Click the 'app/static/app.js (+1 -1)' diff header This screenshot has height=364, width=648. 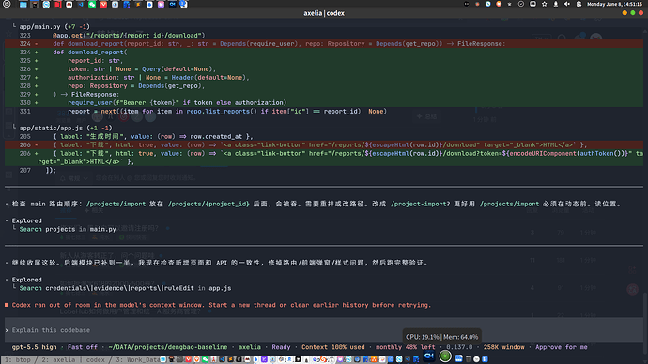(x=66, y=128)
